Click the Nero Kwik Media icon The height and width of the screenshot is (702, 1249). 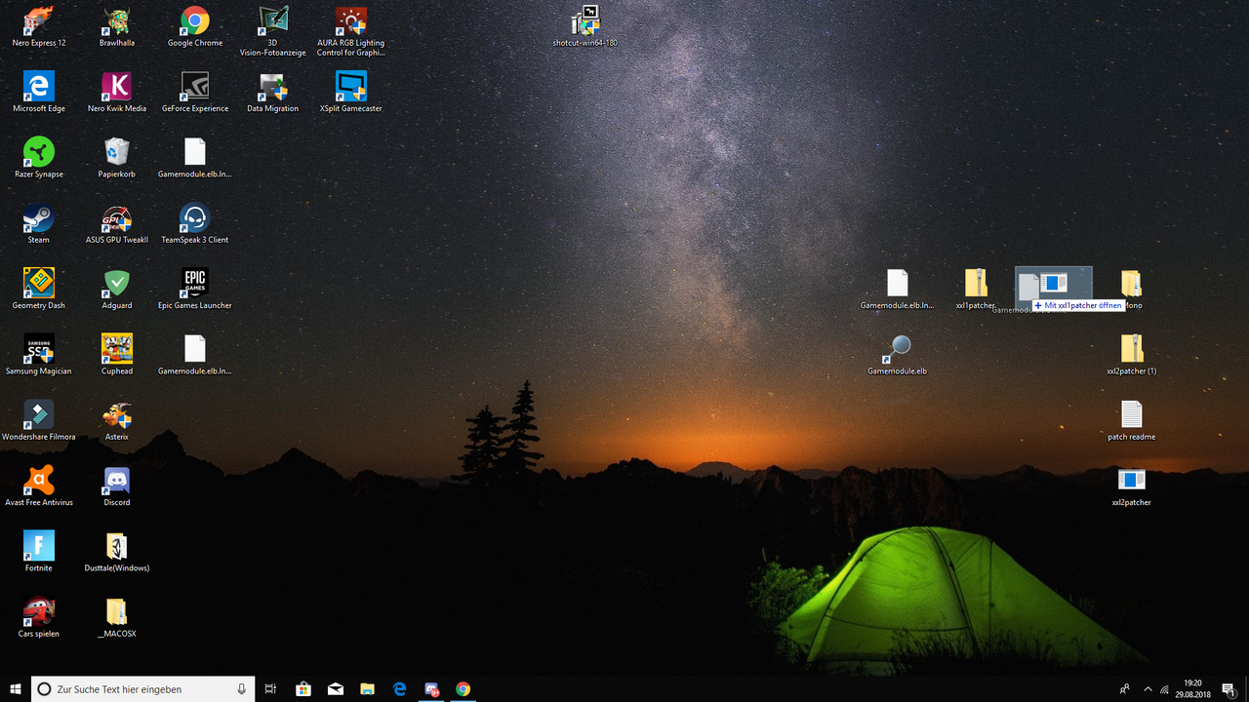pos(117,93)
